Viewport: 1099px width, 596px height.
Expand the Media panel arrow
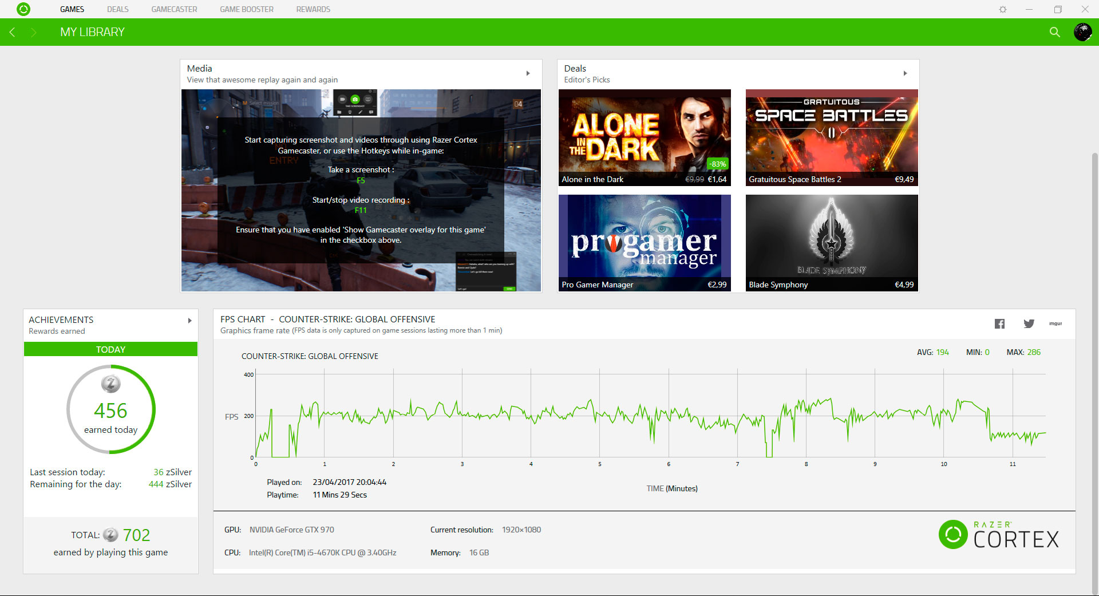click(x=528, y=73)
